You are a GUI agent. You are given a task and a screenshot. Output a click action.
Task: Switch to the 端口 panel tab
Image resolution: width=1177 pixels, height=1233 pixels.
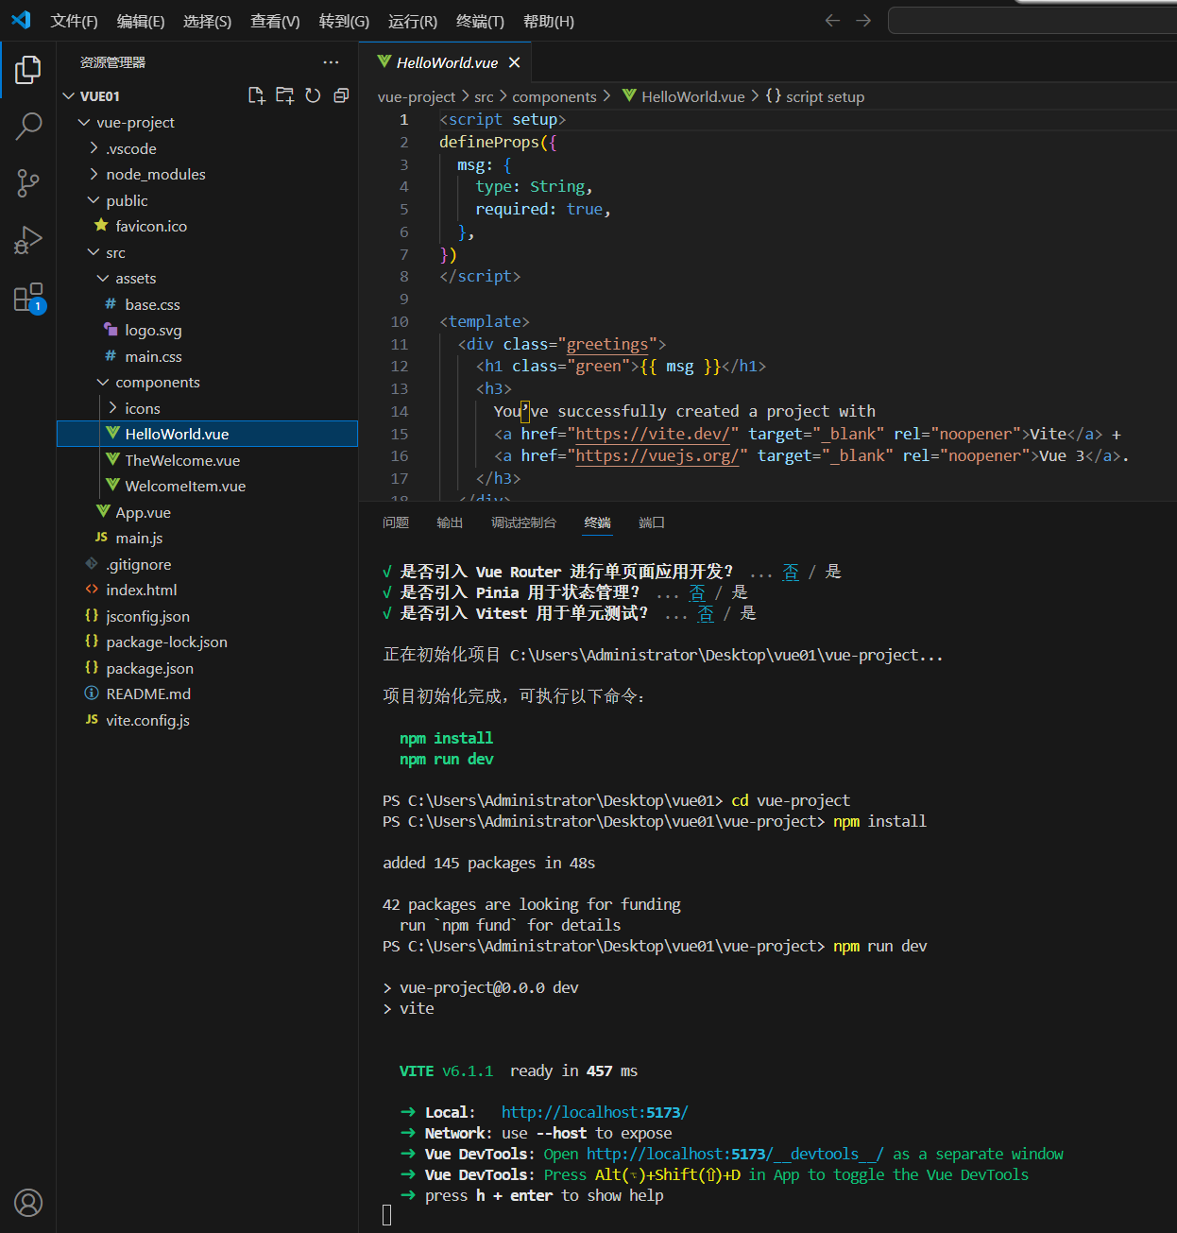click(x=652, y=522)
